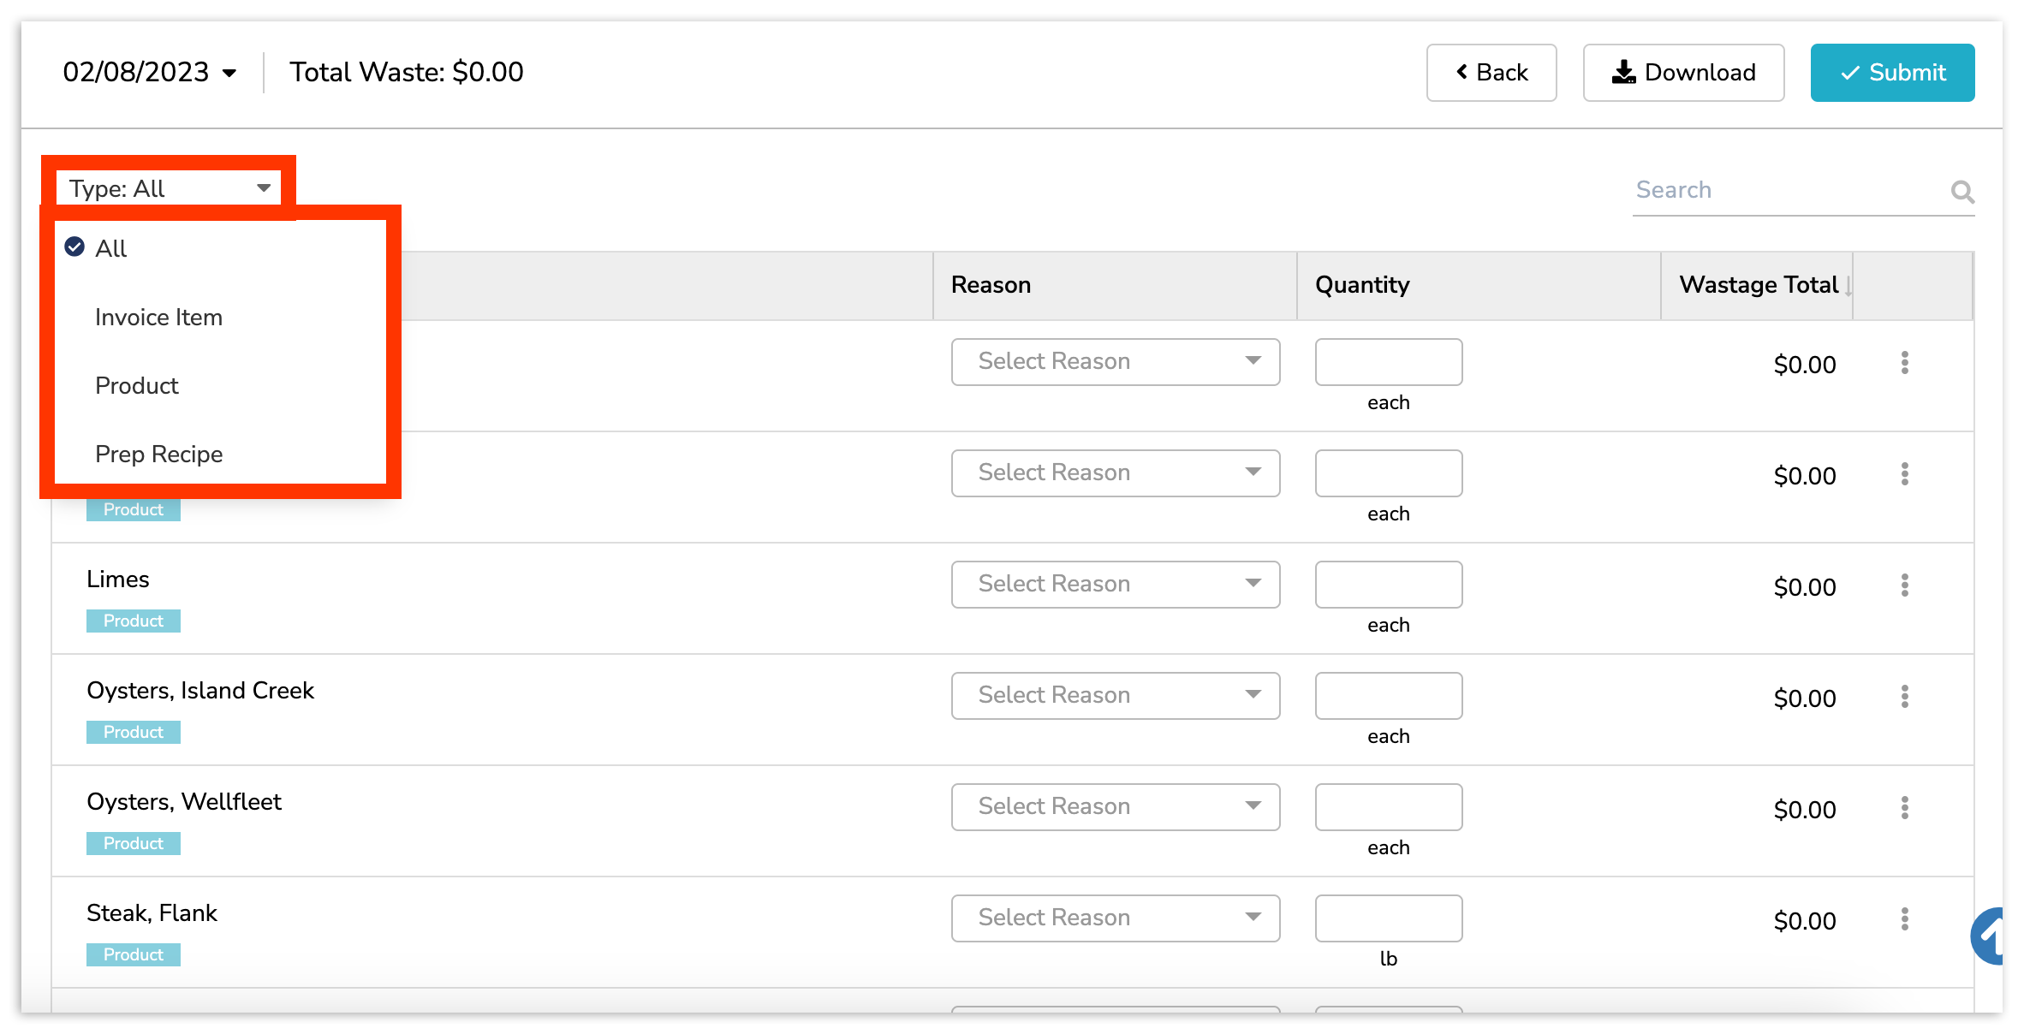2024x1034 pixels.
Task: Click the search magnifier icon
Action: coord(1961,192)
